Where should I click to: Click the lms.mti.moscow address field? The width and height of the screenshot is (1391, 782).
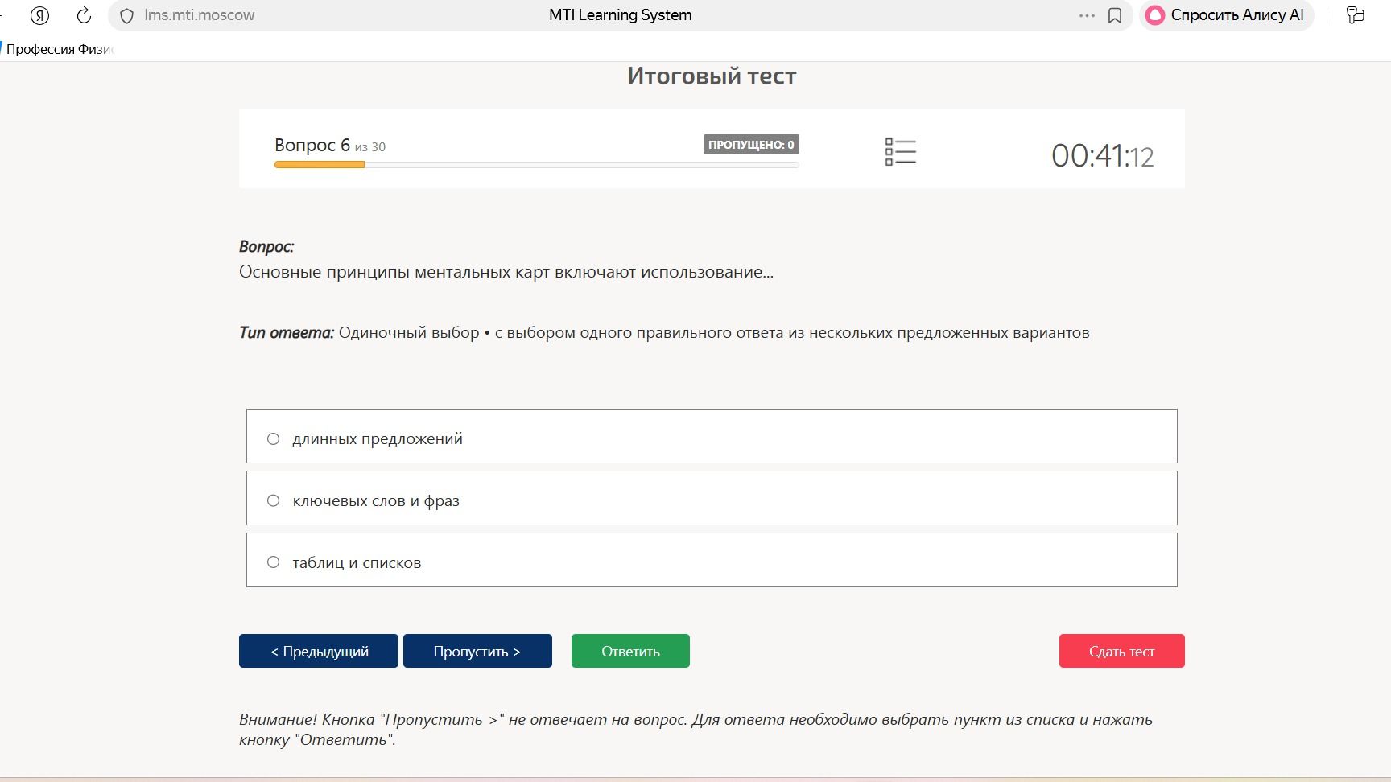[199, 15]
